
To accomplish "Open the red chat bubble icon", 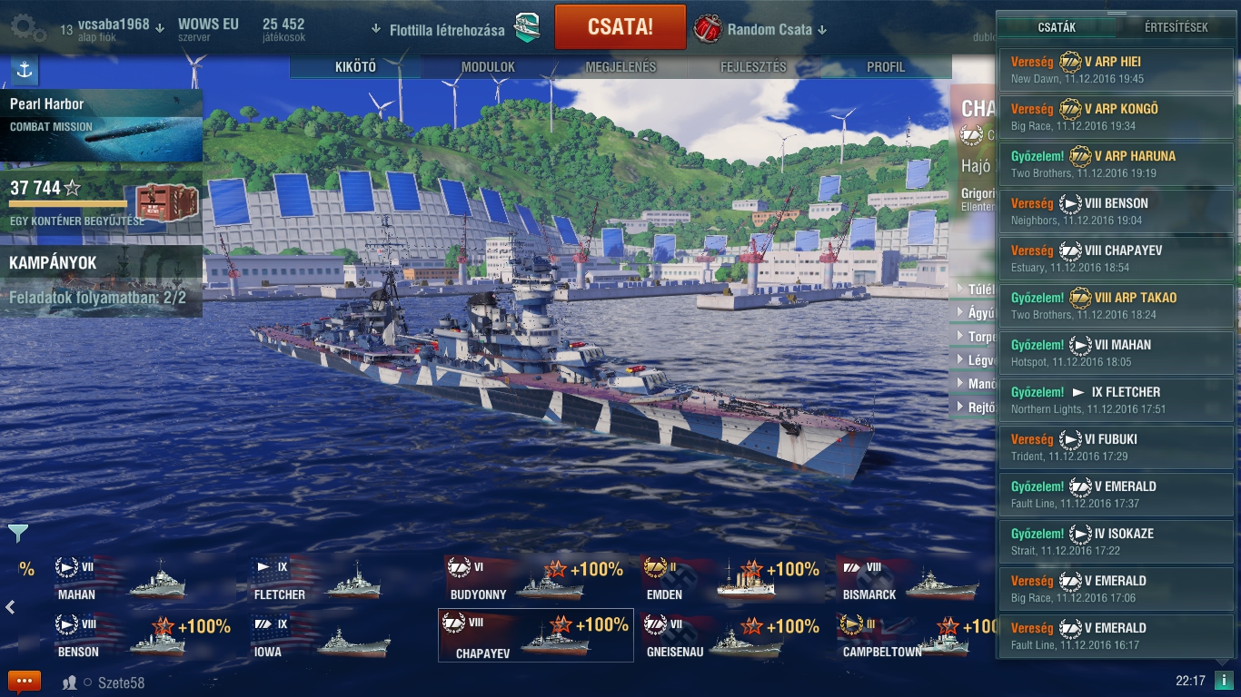I will point(25,681).
